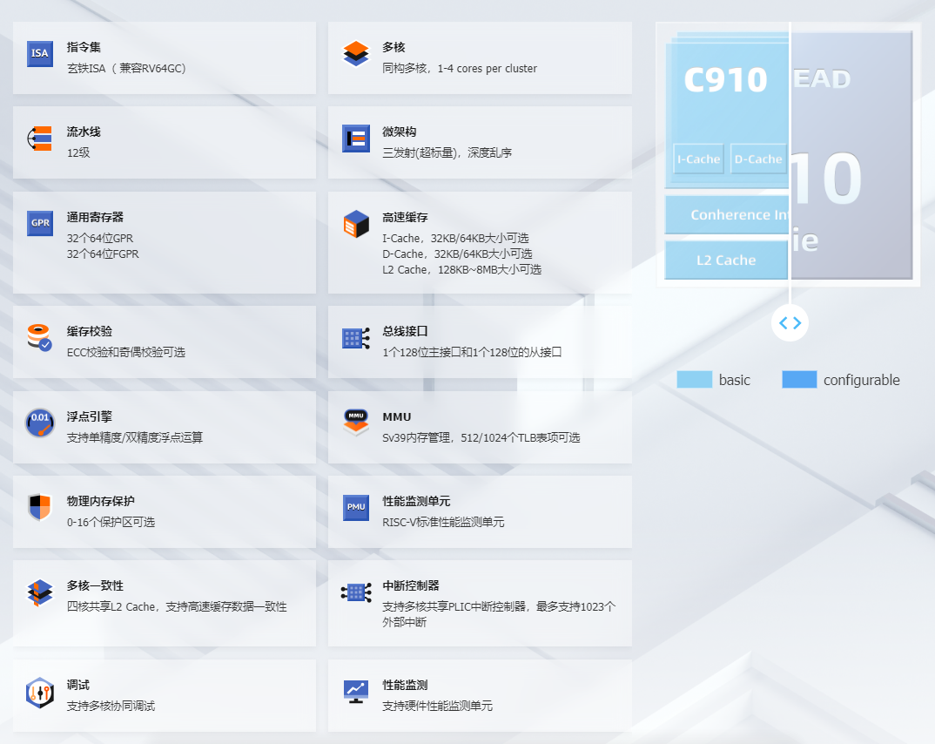Click the PMU performance monitor icon

click(355, 507)
